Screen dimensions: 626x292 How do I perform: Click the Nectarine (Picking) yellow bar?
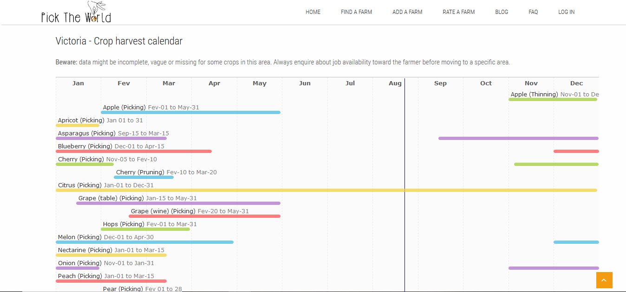pyautogui.click(x=111, y=255)
